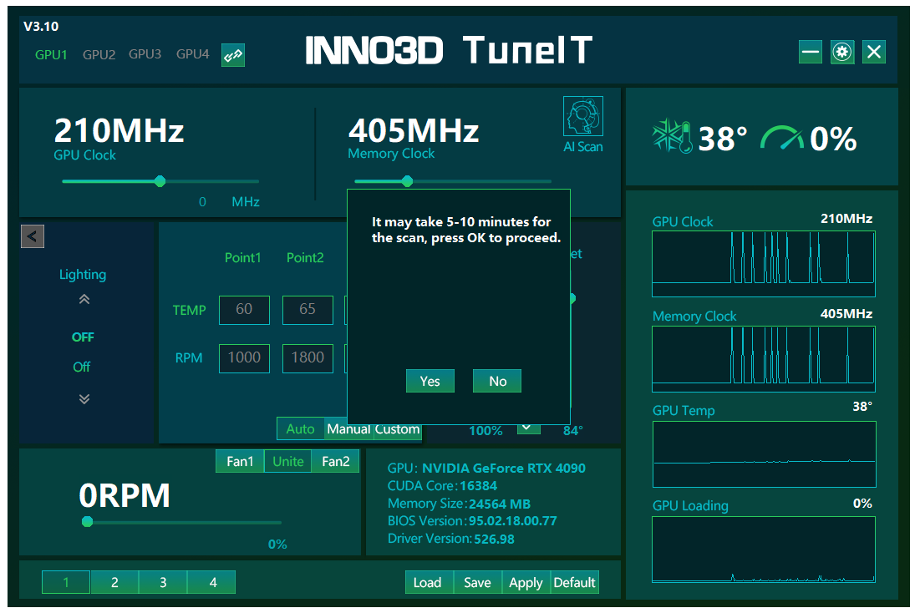The width and height of the screenshot is (915, 613).
Task: Click the V3.10 version label
Action: [41, 26]
